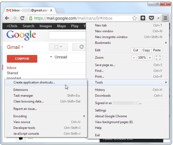The image size is (173, 145).
Task: Choose Create application shortcuts...
Action: pyautogui.click(x=46, y=82)
